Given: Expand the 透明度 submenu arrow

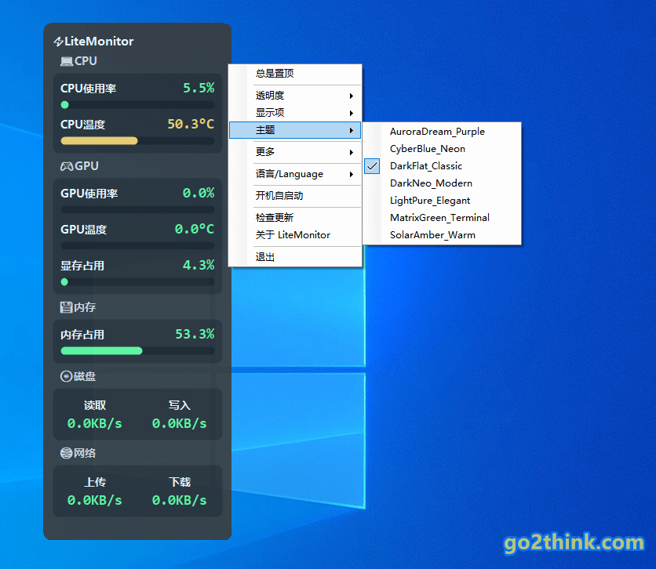Looking at the screenshot, I should pyautogui.click(x=352, y=96).
